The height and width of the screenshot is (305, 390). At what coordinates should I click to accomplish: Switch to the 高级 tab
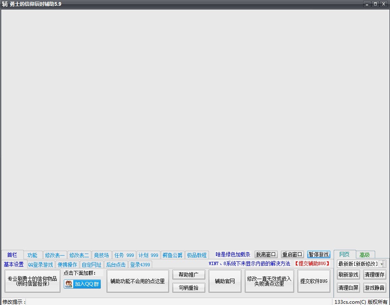coord(364,255)
